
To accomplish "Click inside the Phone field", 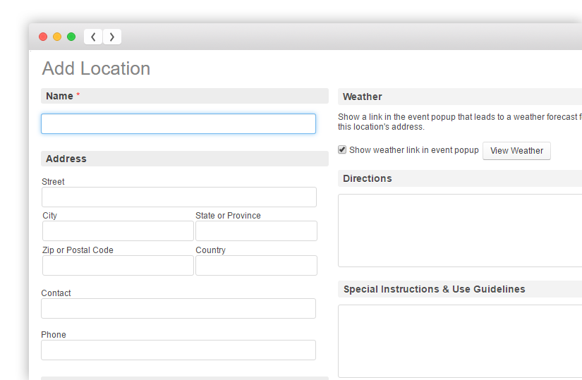I will (x=178, y=350).
